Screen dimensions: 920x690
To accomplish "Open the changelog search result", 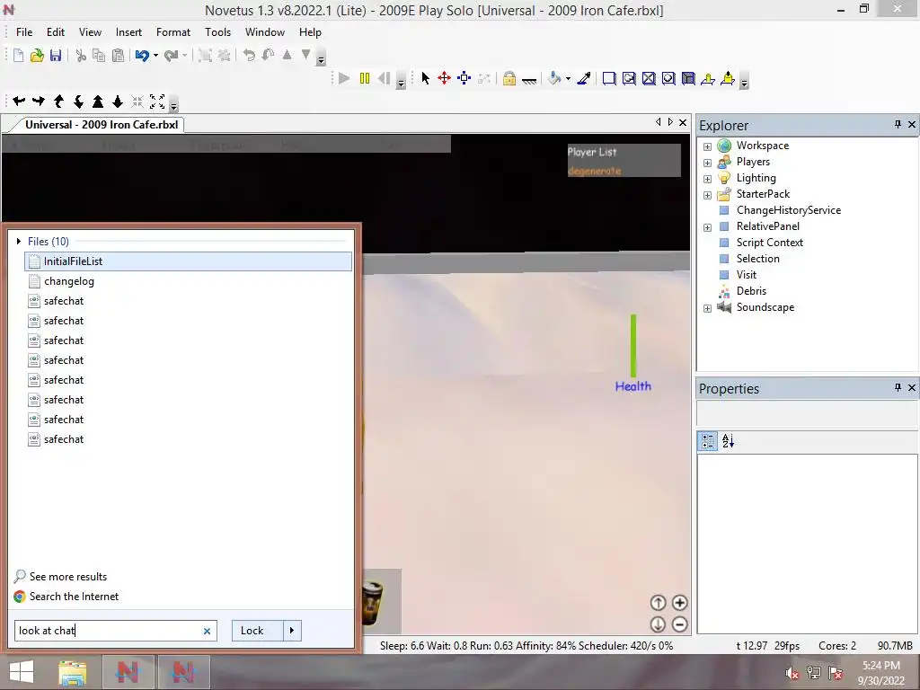I will coord(189,281).
